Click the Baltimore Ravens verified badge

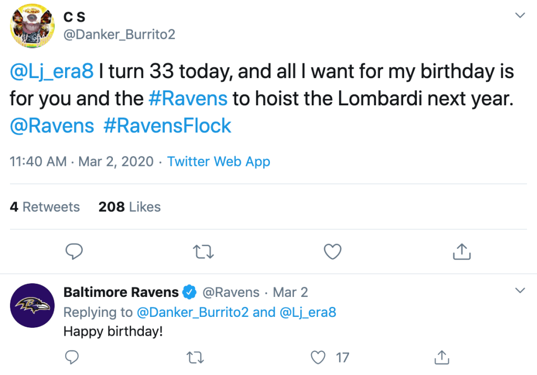point(190,292)
